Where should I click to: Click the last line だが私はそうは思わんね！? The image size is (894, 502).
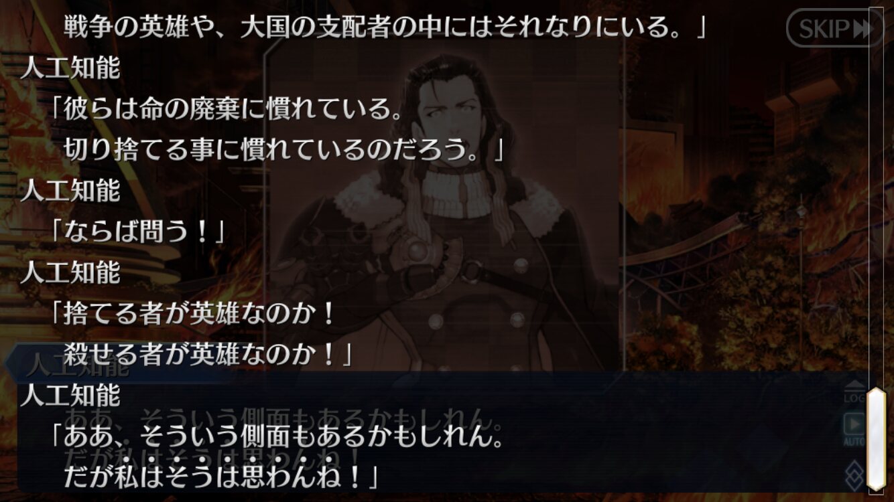(x=222, y=477)
